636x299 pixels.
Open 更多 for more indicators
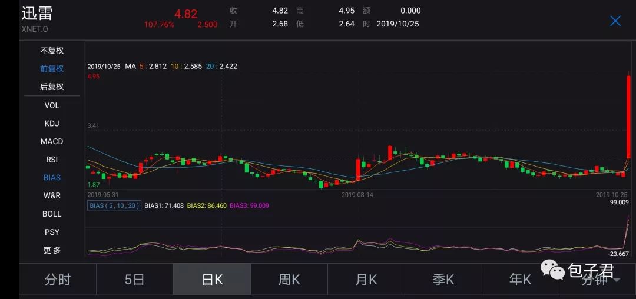(51, 250)
